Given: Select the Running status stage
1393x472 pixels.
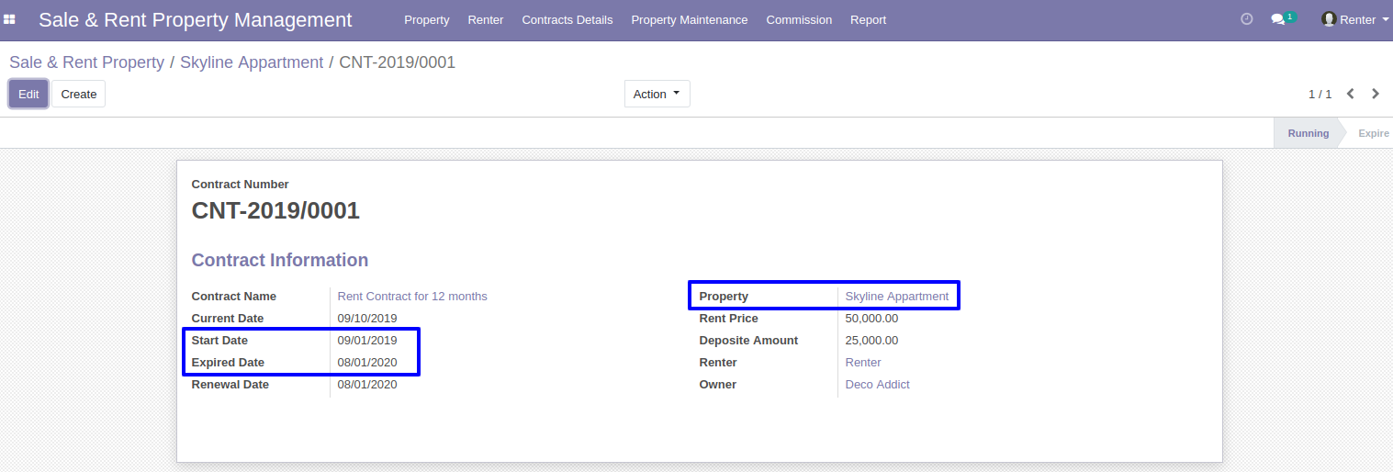Looking at the screenshot, I should click(1308, 133).
